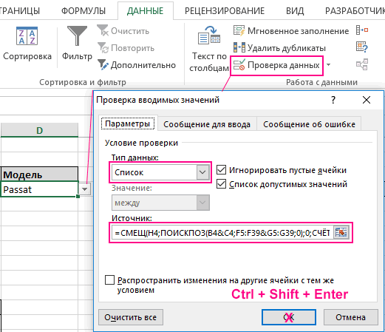Viewport: 385px width, 332px height.
Task: Select the Параметры dialog tab
Action: 128,123
